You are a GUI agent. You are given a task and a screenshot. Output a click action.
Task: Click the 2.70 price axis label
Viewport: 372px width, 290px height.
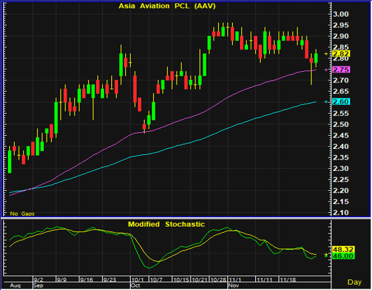341,80
